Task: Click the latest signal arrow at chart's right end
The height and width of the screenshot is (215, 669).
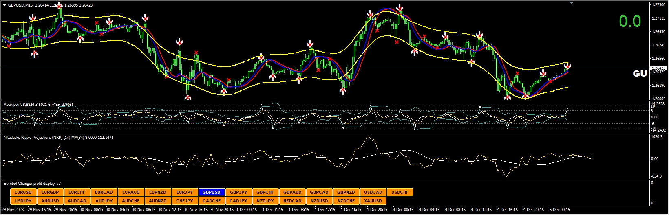Action: pyautogui.click(x=567, y=66)
